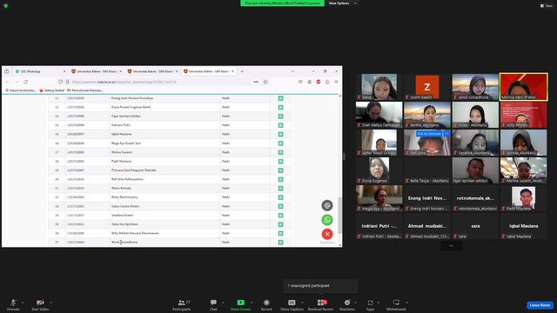The image size is (557, 313).
Task: Open the browser extensions icon
Action: point(327,82)
